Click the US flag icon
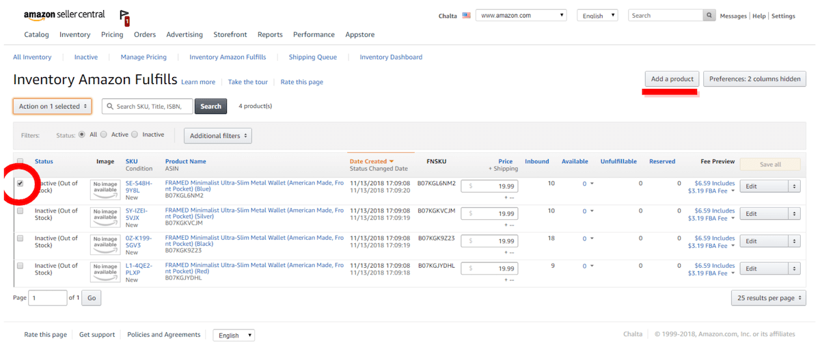Image resolution: width=820 pixels, height=345 pixels. [466, 15]
